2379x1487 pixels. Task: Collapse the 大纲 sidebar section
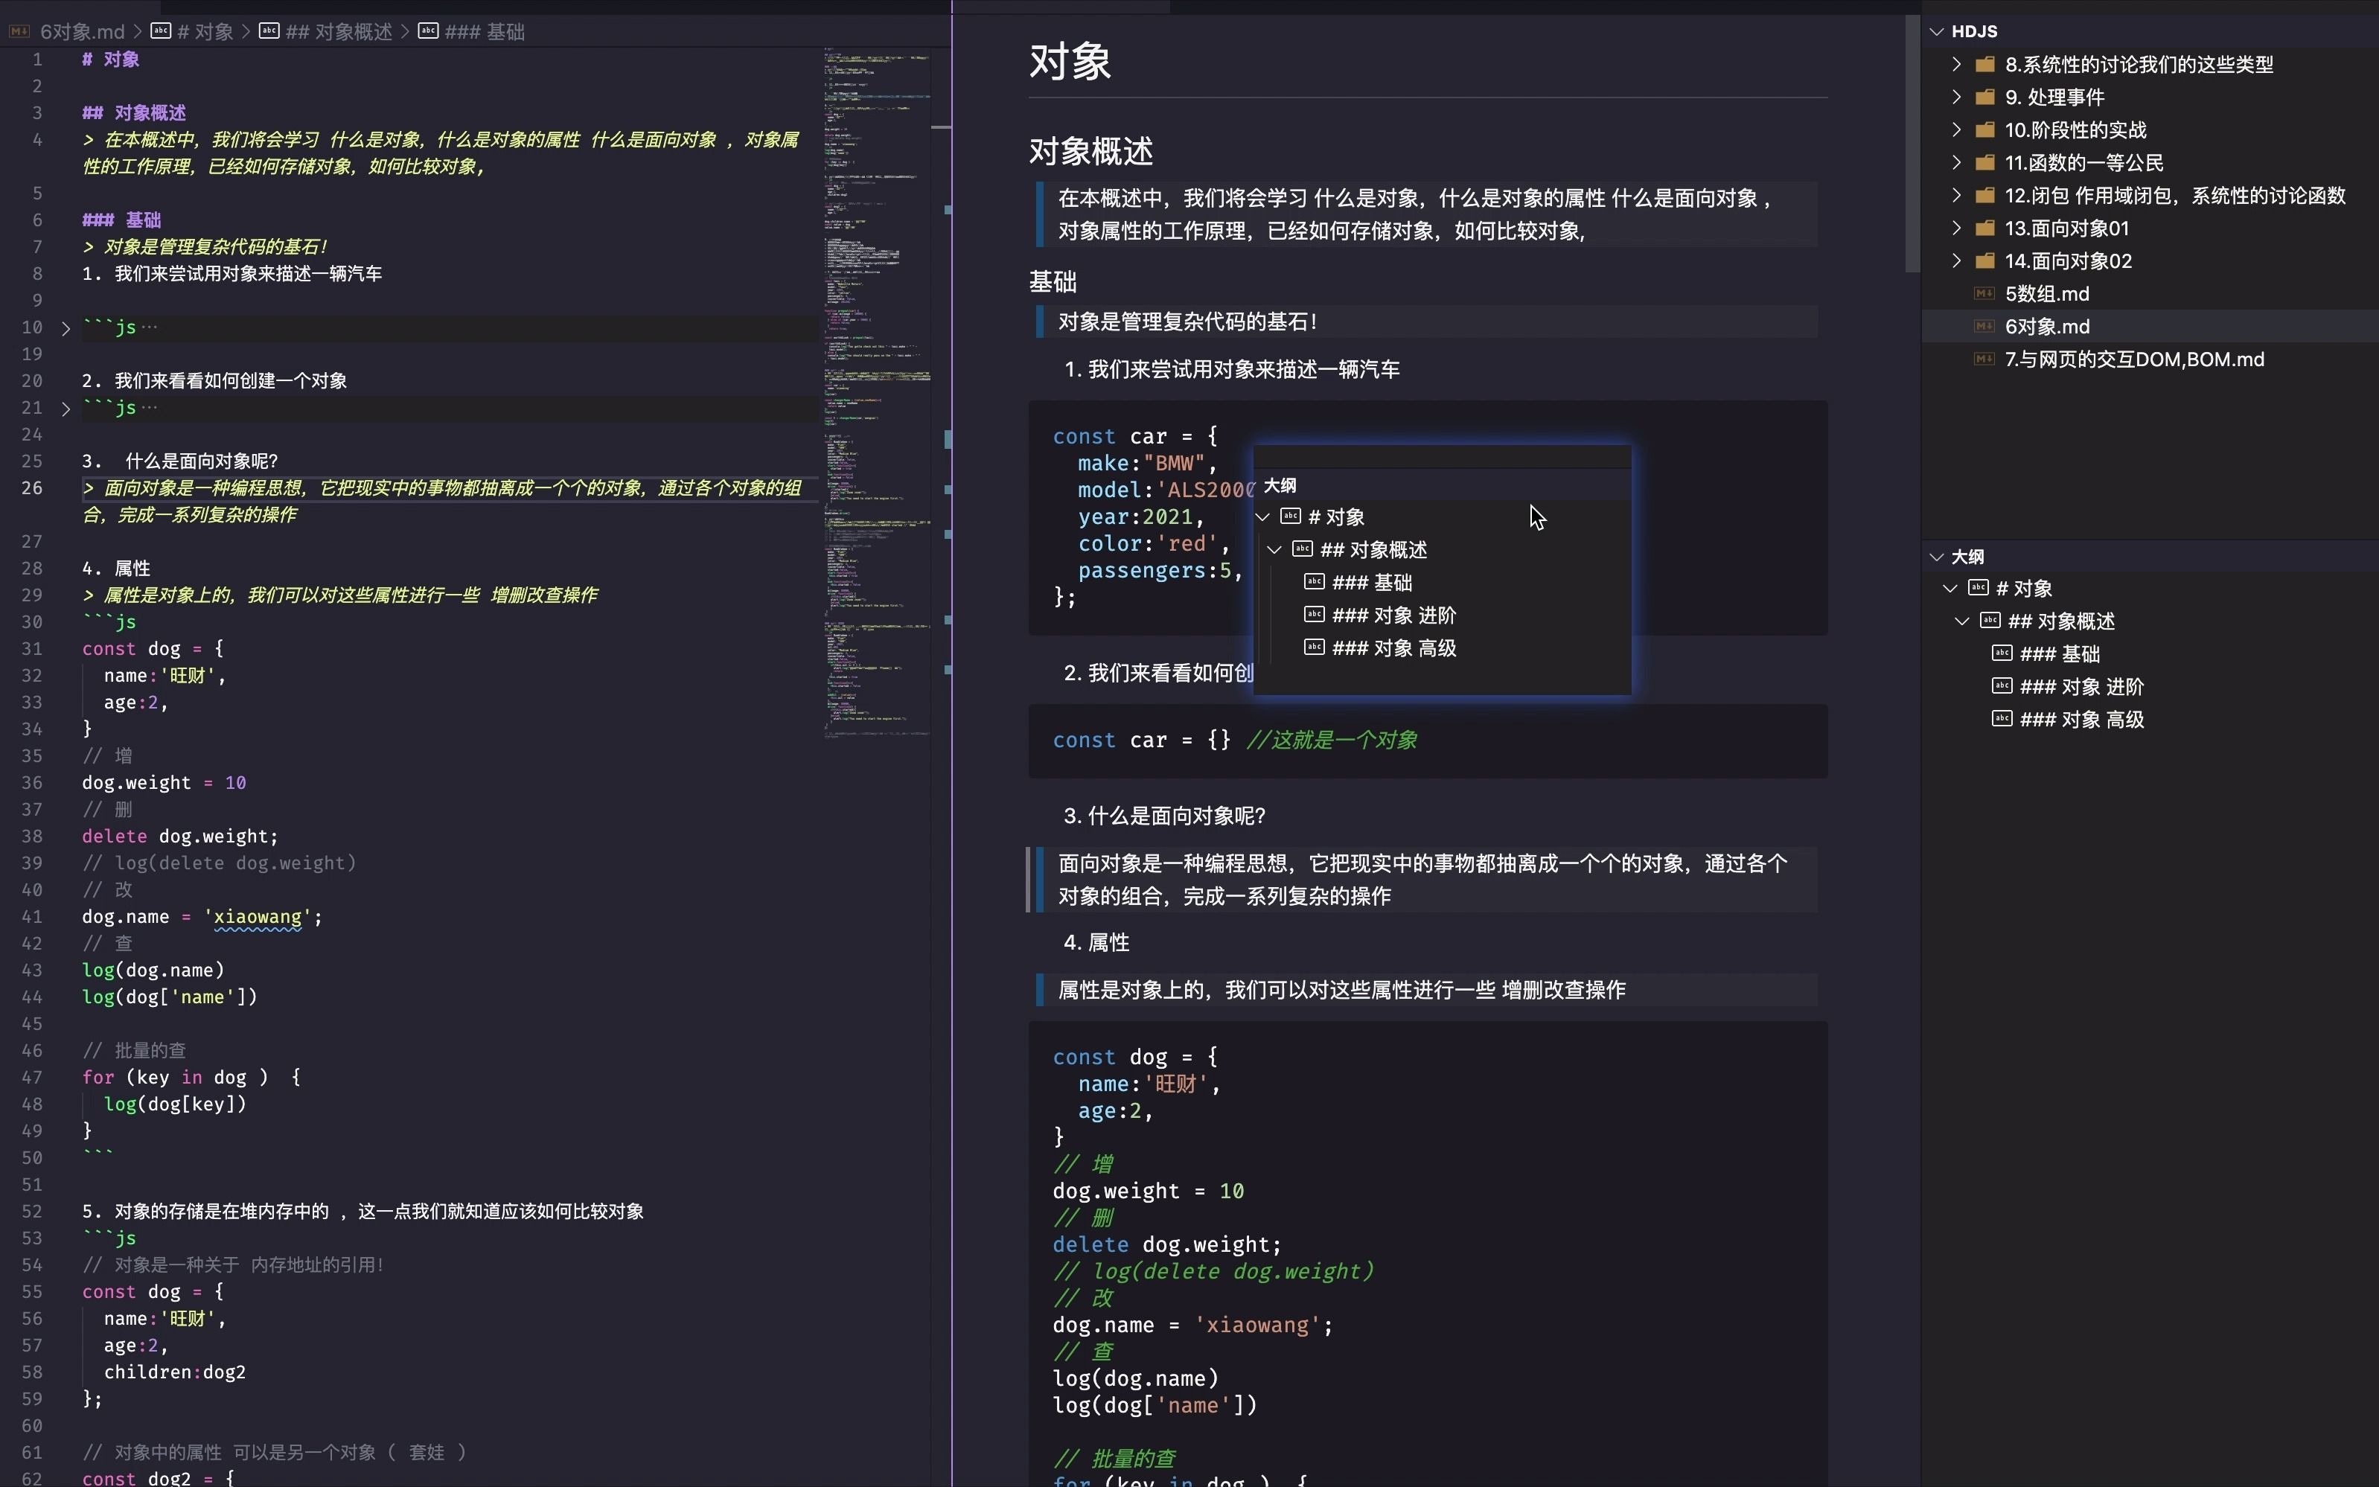coord(1936,557)
